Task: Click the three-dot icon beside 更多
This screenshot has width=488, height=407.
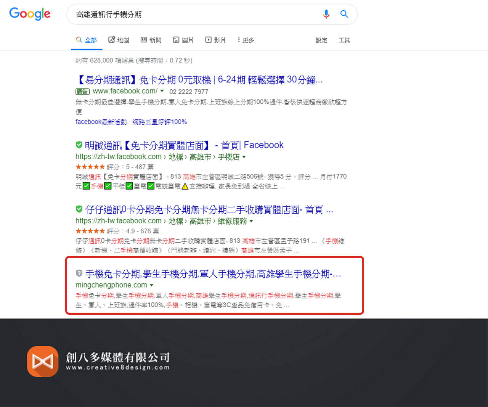Action: (239, 40)
